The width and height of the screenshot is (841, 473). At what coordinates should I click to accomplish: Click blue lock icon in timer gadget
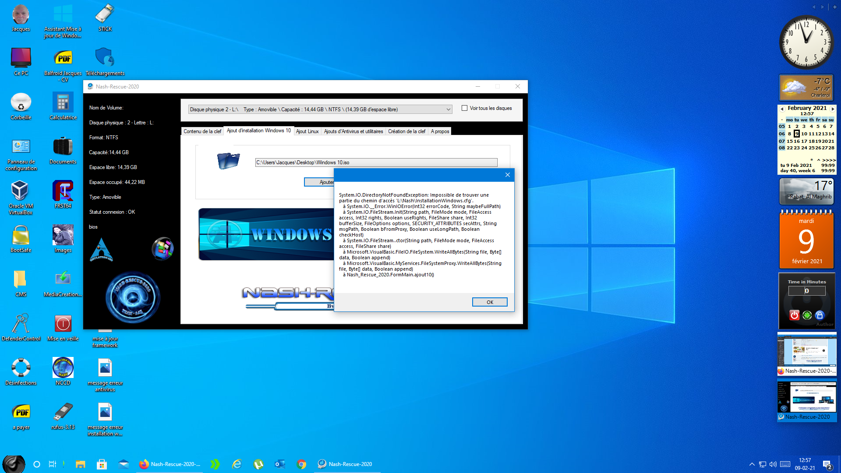pyautogui.click(x=820, y=315)
